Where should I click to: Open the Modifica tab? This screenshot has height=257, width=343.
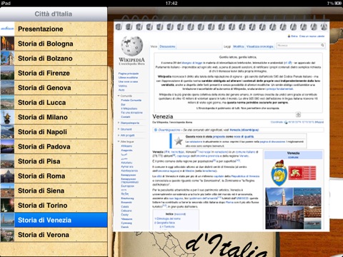point(239,46)
